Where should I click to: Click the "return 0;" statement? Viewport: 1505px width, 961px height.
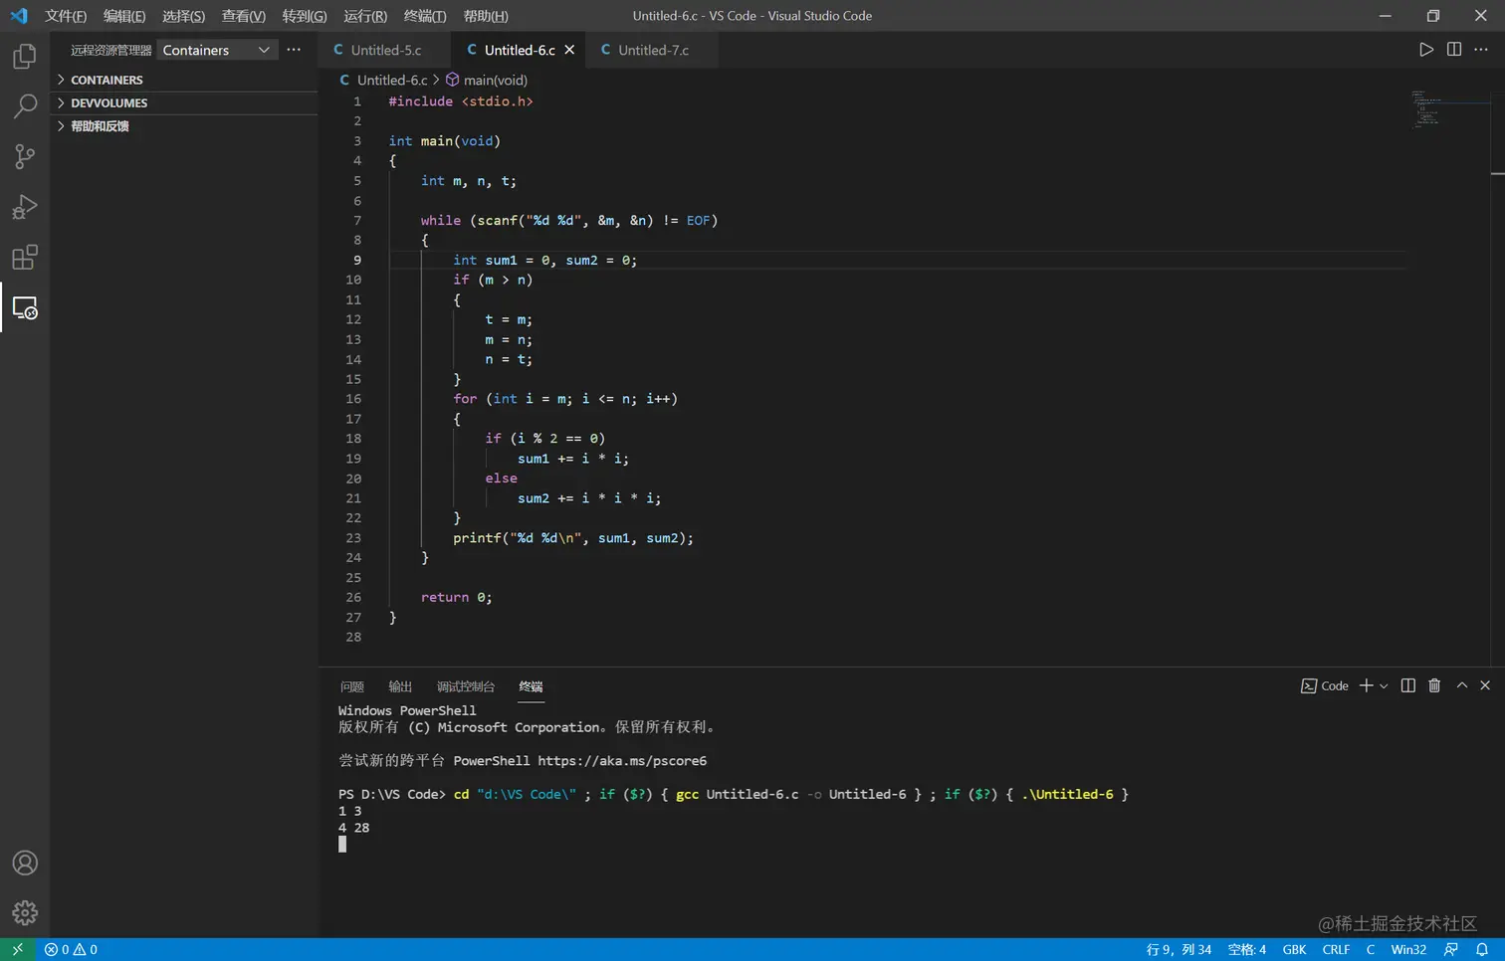(x=457, y=597)
